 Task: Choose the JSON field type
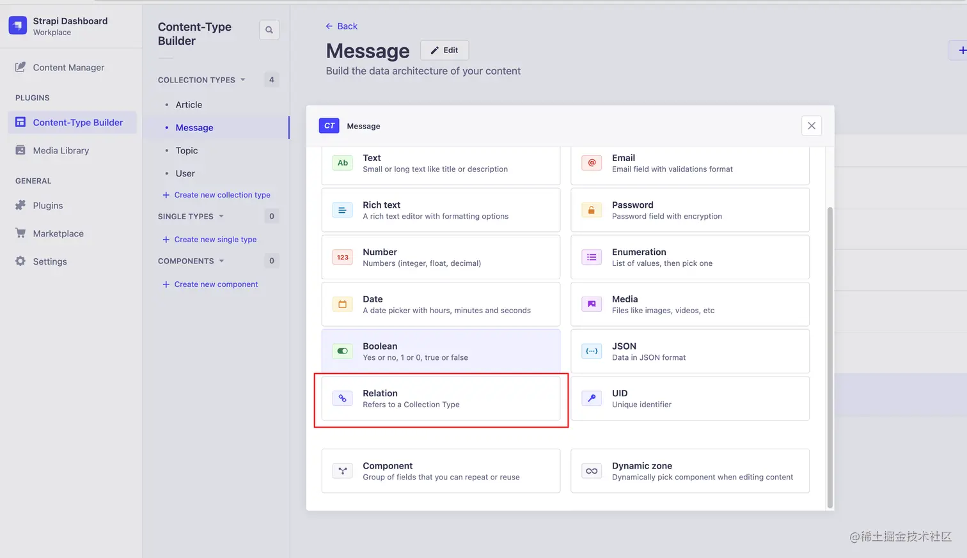(690, 351)
